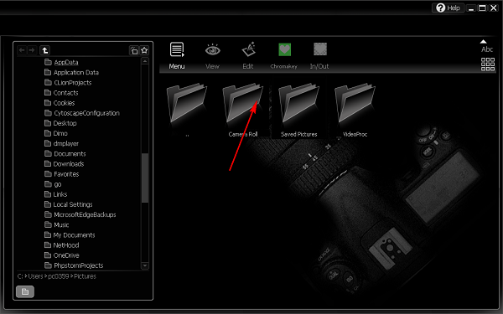Viewport: 503px width, 314px height.
Task: Click folder tree scrollbar up arrow
Action: [x=145, y=61]
